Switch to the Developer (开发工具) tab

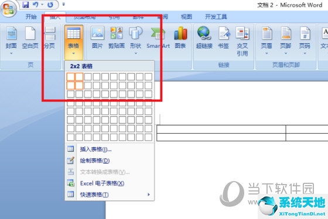(216, 17)
